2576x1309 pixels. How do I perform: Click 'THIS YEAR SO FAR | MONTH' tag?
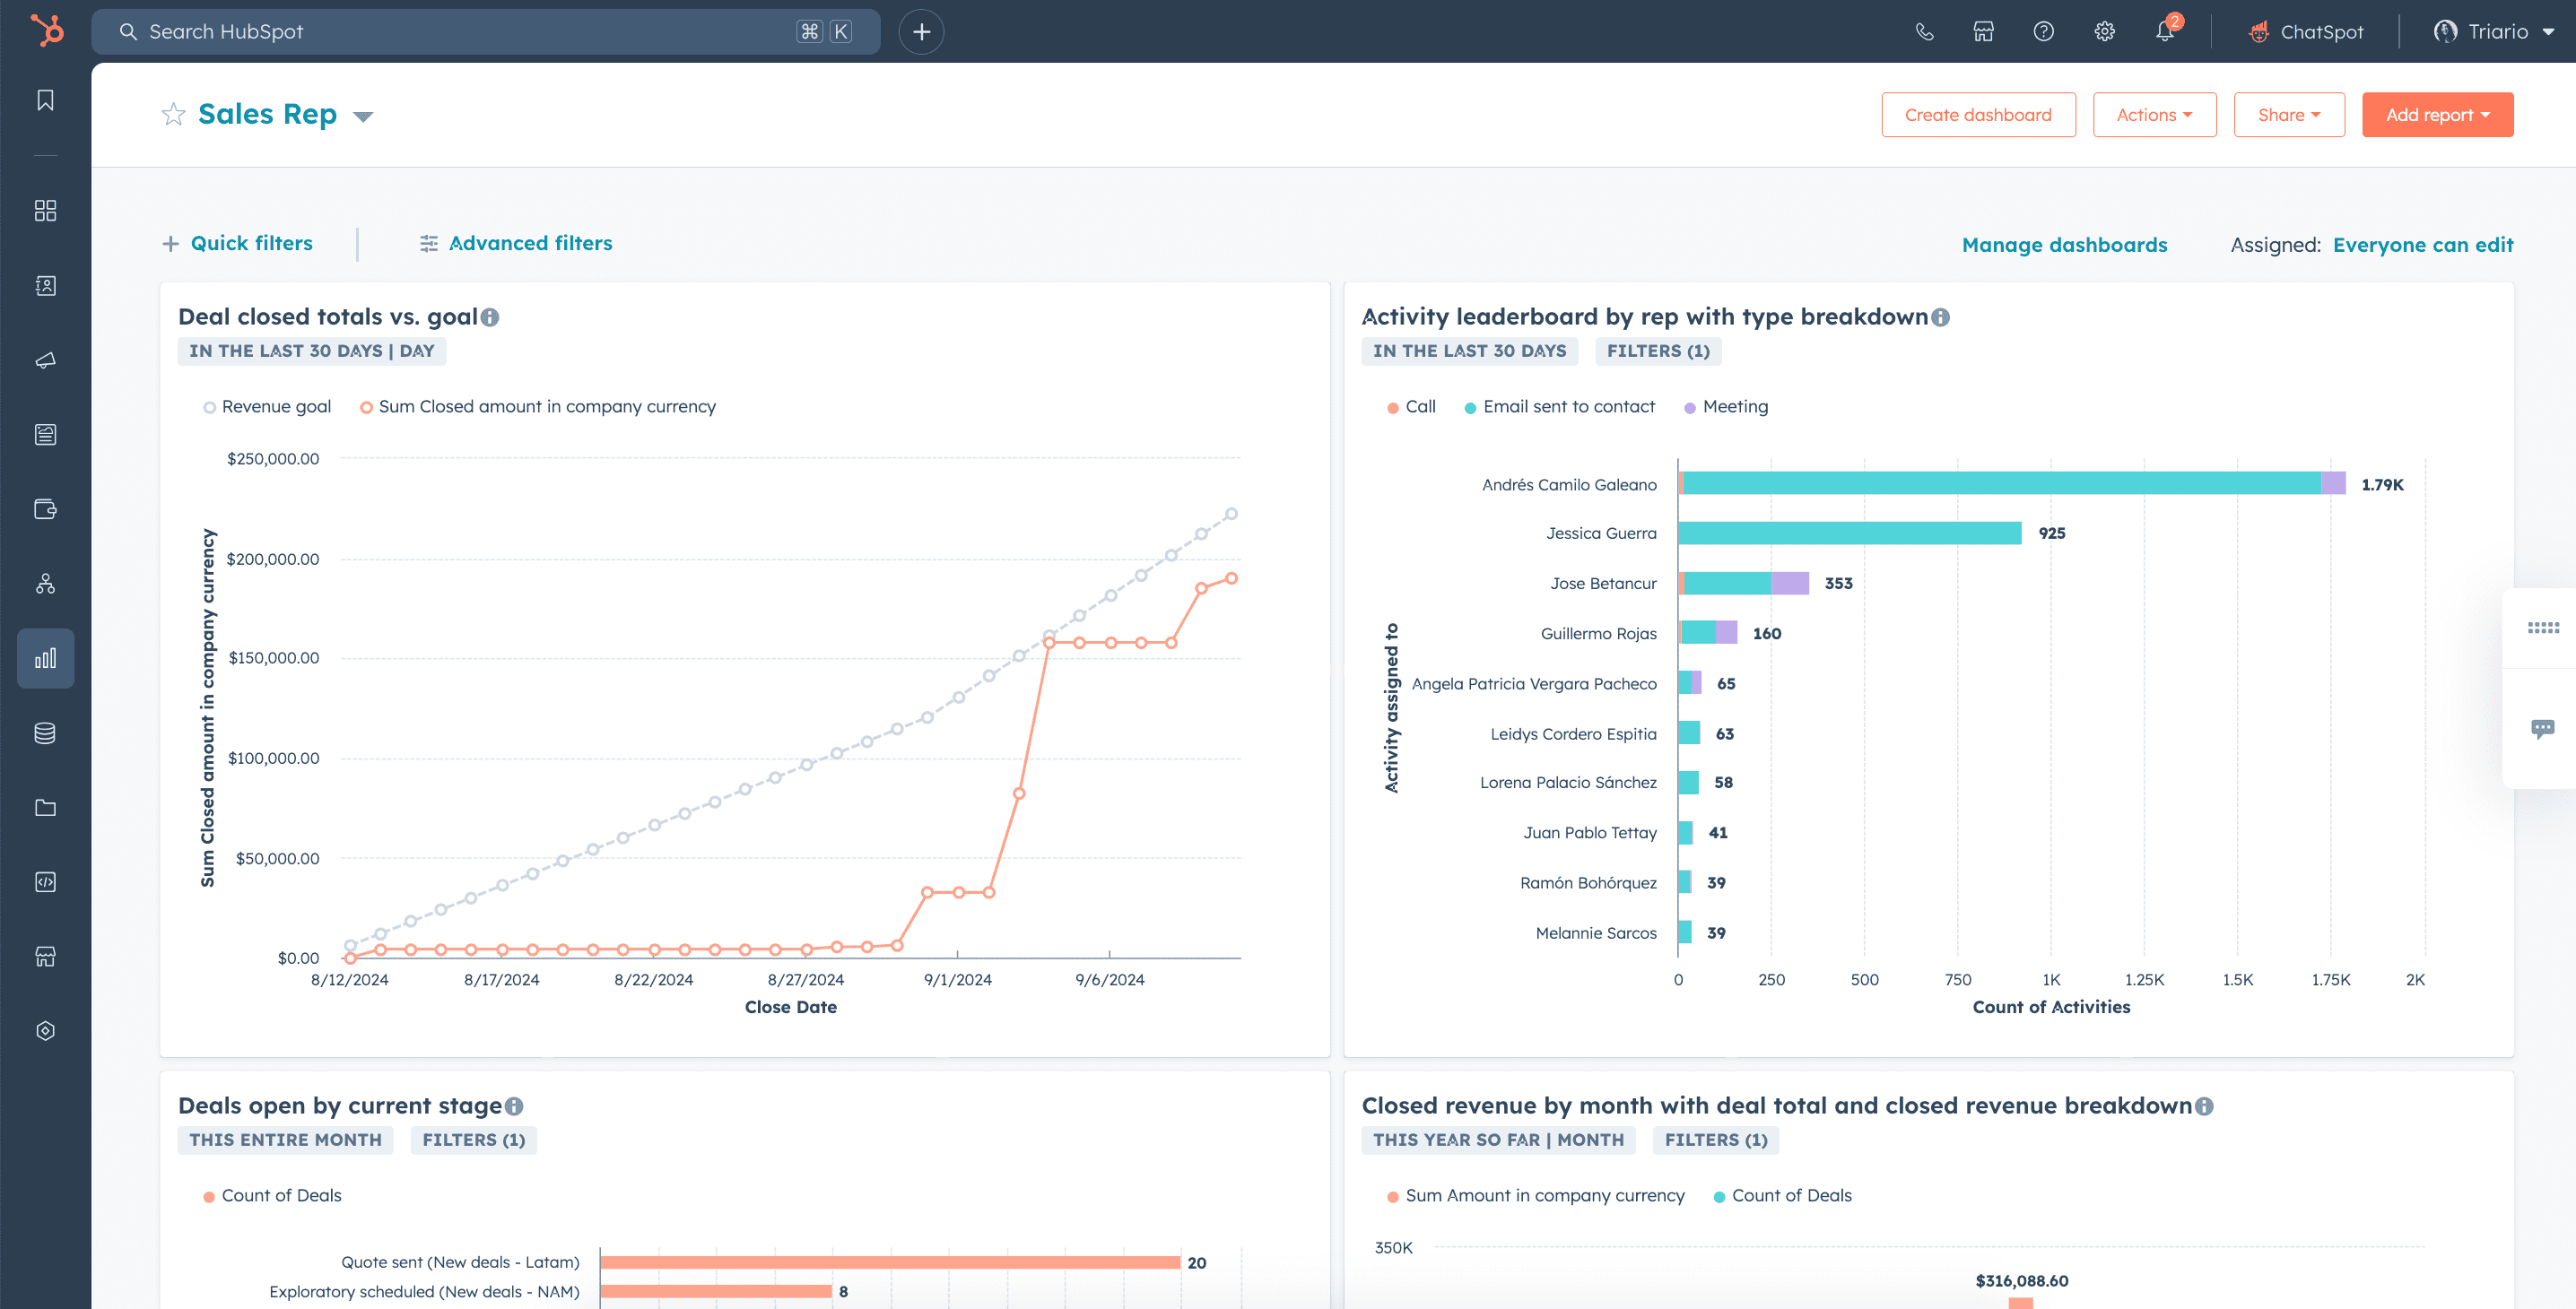[1498, 1140]
